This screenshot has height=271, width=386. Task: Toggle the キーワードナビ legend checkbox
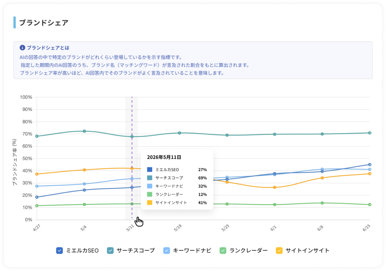coord(167,250)
